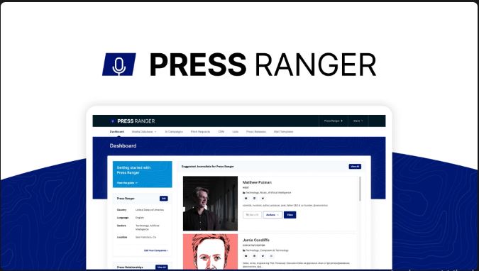Click View All for Suggested Journalists
479x271 pixels.
click(355, 167)
